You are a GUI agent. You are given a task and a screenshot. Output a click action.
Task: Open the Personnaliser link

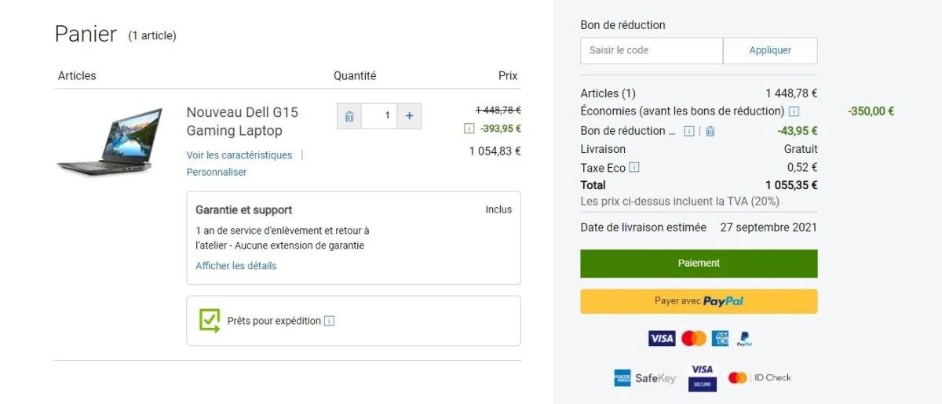pos(217,172)
